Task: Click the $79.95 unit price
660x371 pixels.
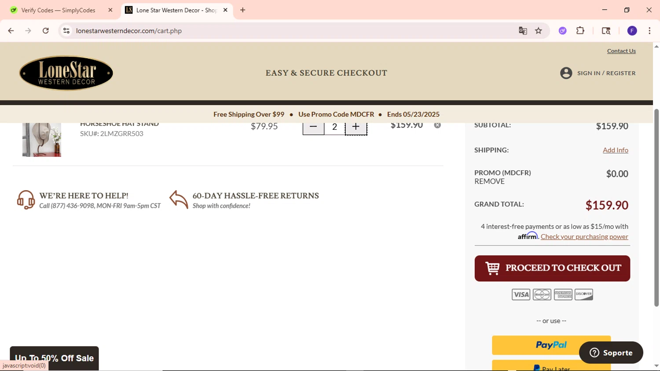Action: pos(264,126)
